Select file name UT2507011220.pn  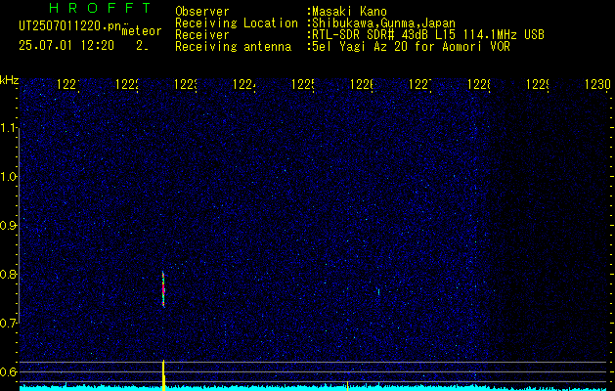70,26
